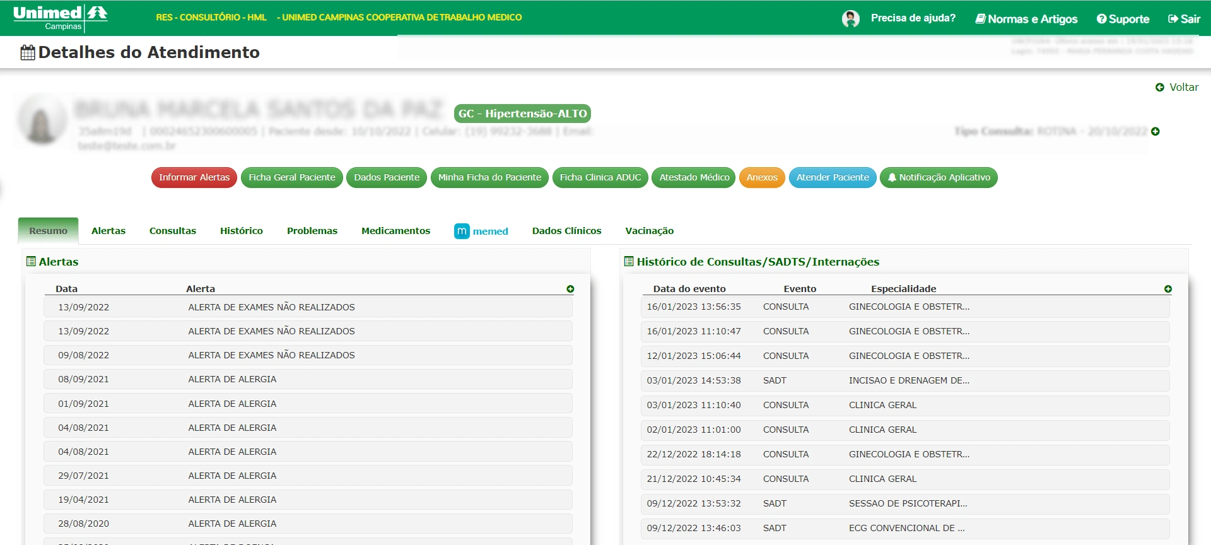Click the list icon beside the Alertas heading
The width and height of the screenshot is (1211, 545).
pyautogui.click(x=31, y=261)
